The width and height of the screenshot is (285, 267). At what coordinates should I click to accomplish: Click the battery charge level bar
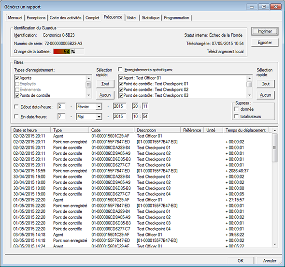point(69,51)
